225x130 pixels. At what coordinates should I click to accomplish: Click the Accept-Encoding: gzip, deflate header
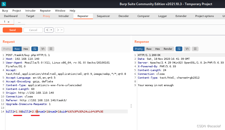coord(29,81)
